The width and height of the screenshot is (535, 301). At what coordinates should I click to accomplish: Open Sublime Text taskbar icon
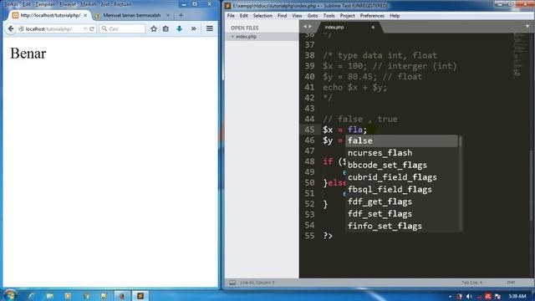[x=140, y=296]
